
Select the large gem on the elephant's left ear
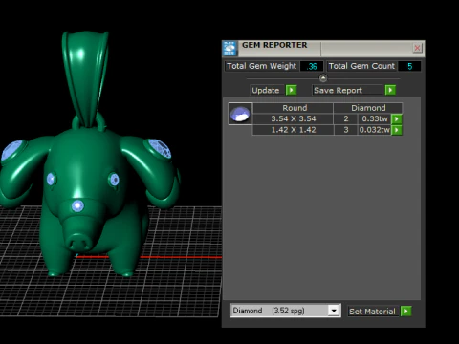(x=160, y=148)
